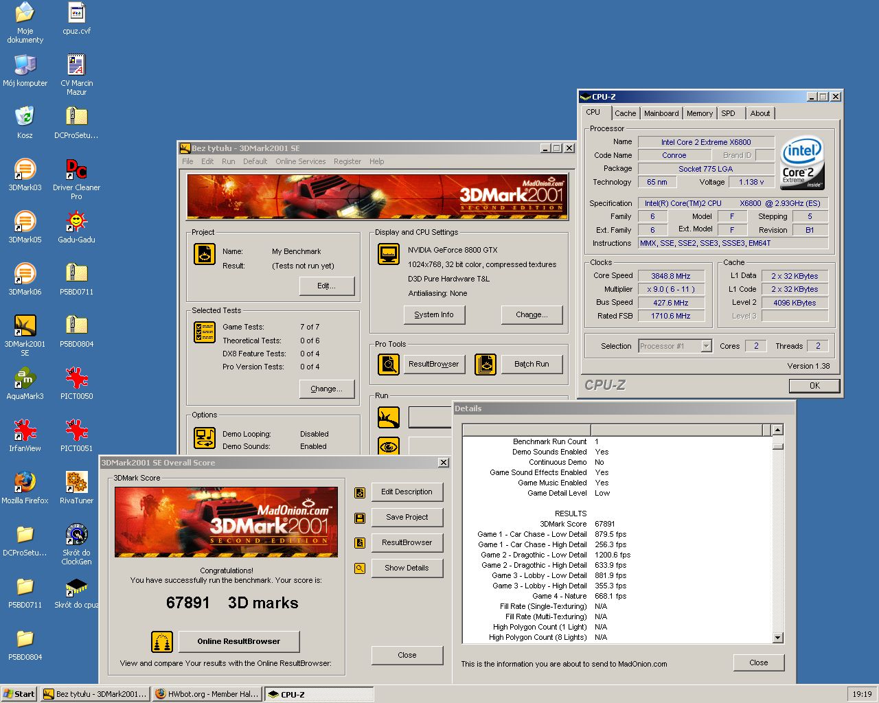The image size is (879, 703).
Task: Open the File menu in 3DMark2001
Action: (187, 161)
